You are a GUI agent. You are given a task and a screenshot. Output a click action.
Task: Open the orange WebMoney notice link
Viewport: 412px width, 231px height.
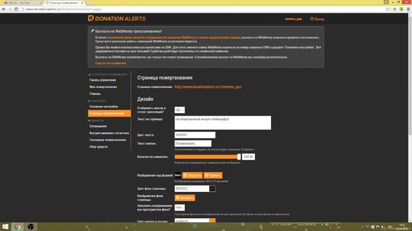point(174,37)
